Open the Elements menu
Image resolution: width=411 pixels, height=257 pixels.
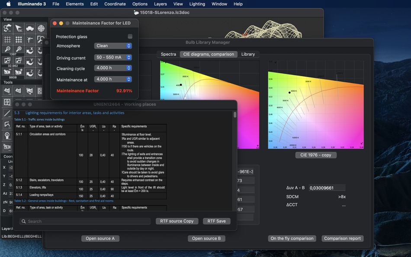point(75,4)
